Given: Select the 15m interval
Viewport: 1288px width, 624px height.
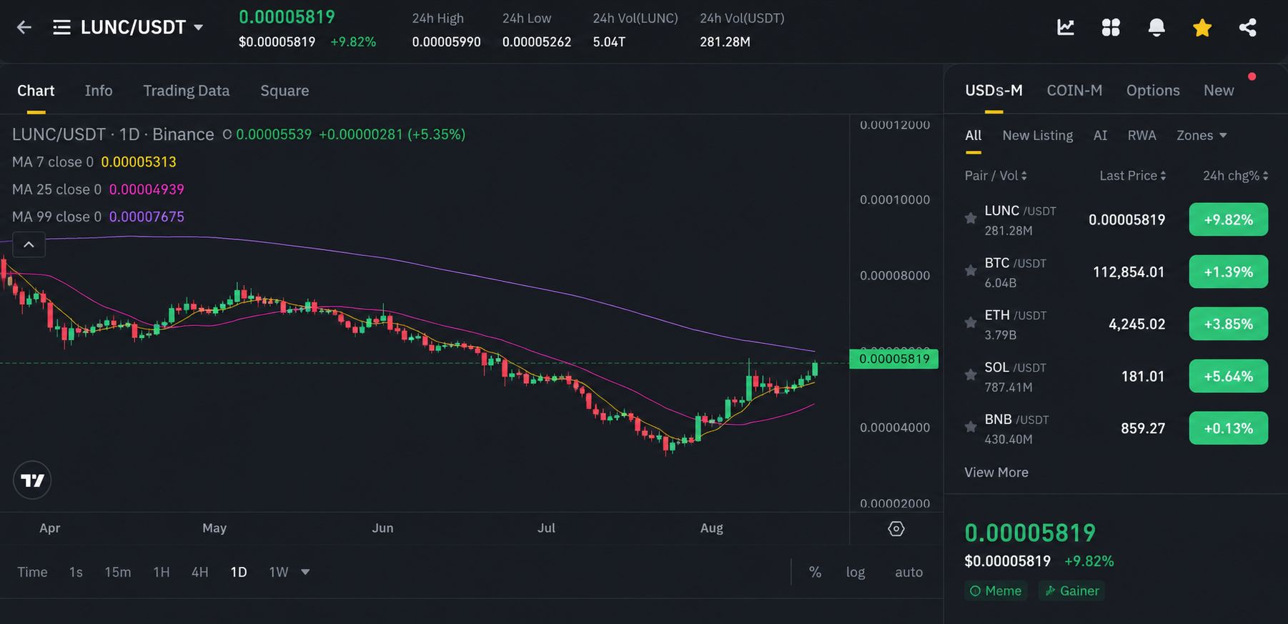Looking at the screenshot, I should click(118, 572).
